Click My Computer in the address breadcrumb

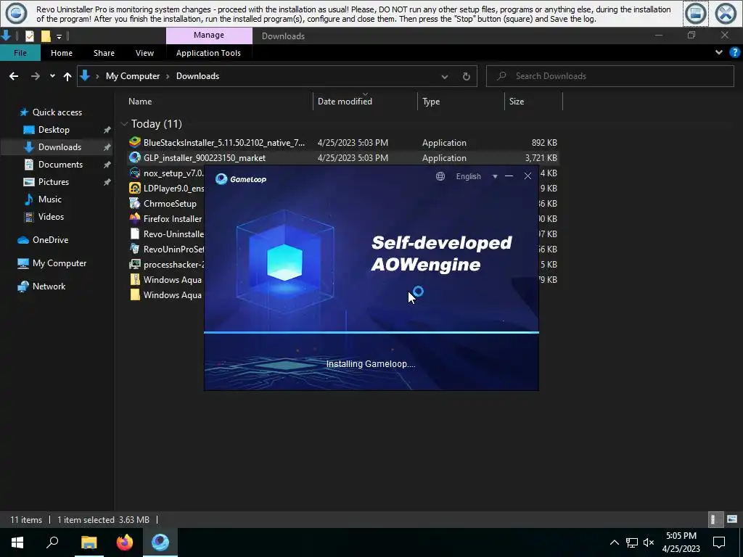click(133, 75)
